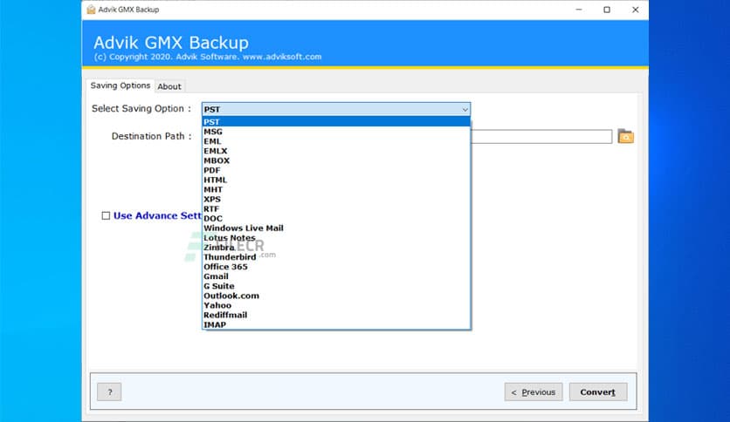Switch to the About tab
730x422 pixels.
click(169, 86)
